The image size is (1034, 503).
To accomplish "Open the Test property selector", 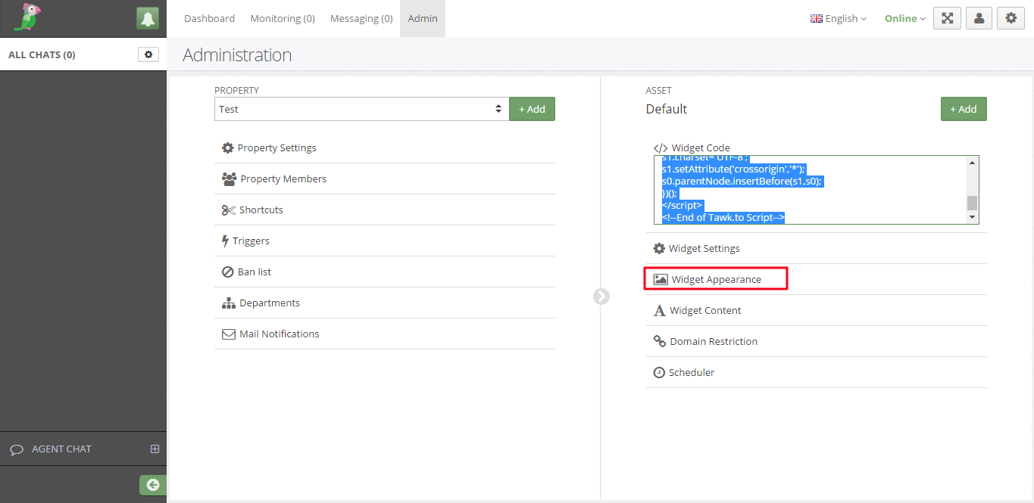I will click(x=361, y=109).
